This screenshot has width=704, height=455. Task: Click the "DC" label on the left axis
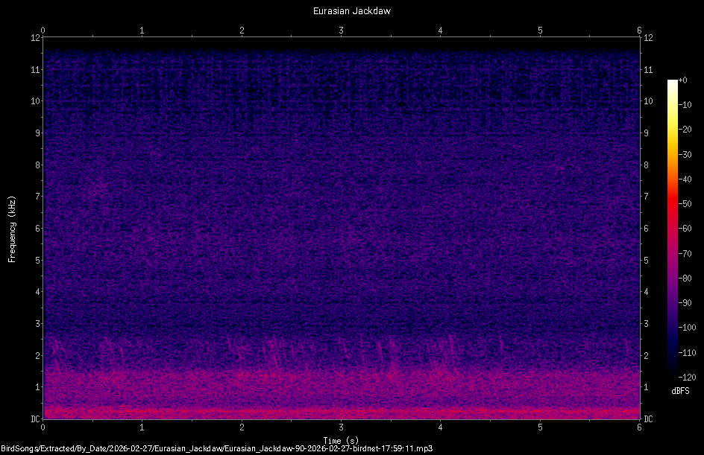[34, 418]
